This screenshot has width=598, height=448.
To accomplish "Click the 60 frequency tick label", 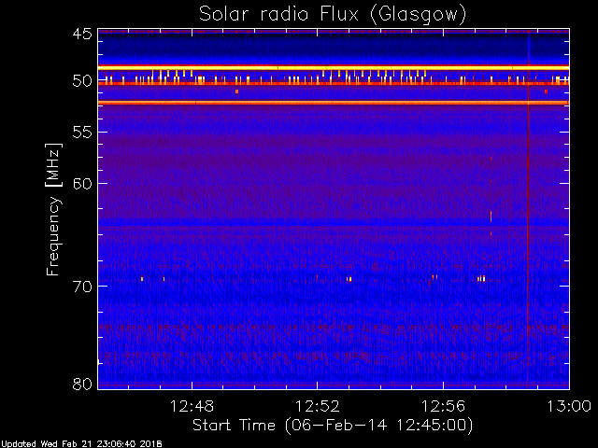I will point(82,184).
